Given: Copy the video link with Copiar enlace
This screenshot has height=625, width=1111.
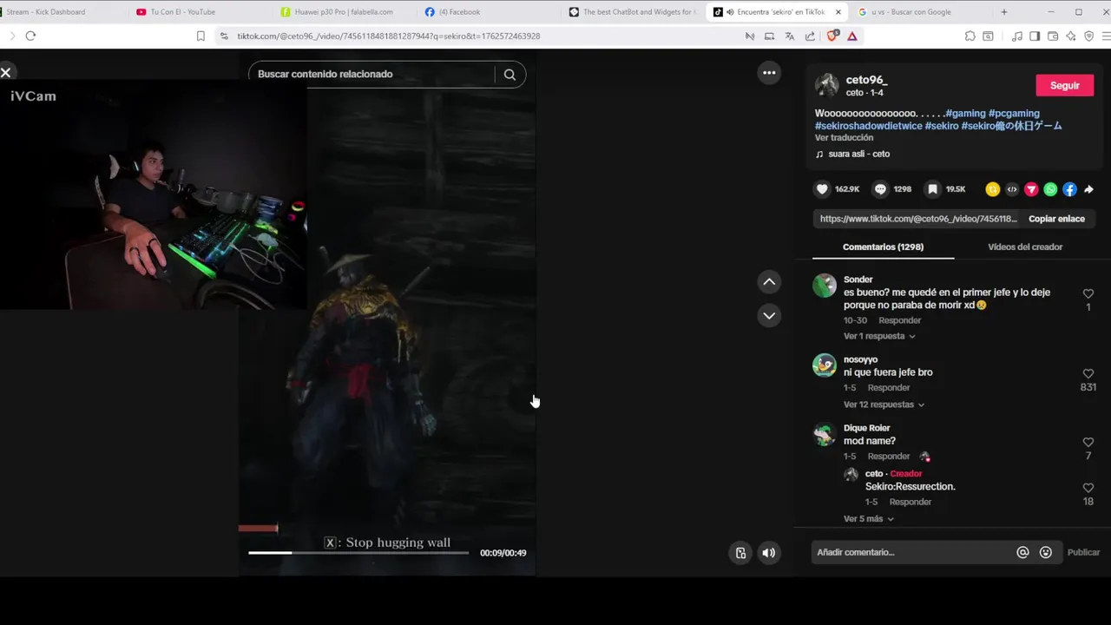Looking at the screenshot, I should pos(1056,219).
